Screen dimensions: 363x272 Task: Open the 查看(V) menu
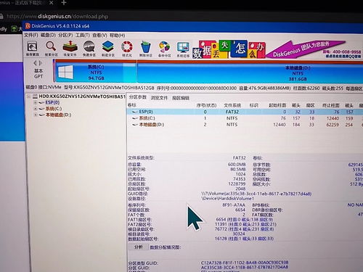tap(99, 36)
